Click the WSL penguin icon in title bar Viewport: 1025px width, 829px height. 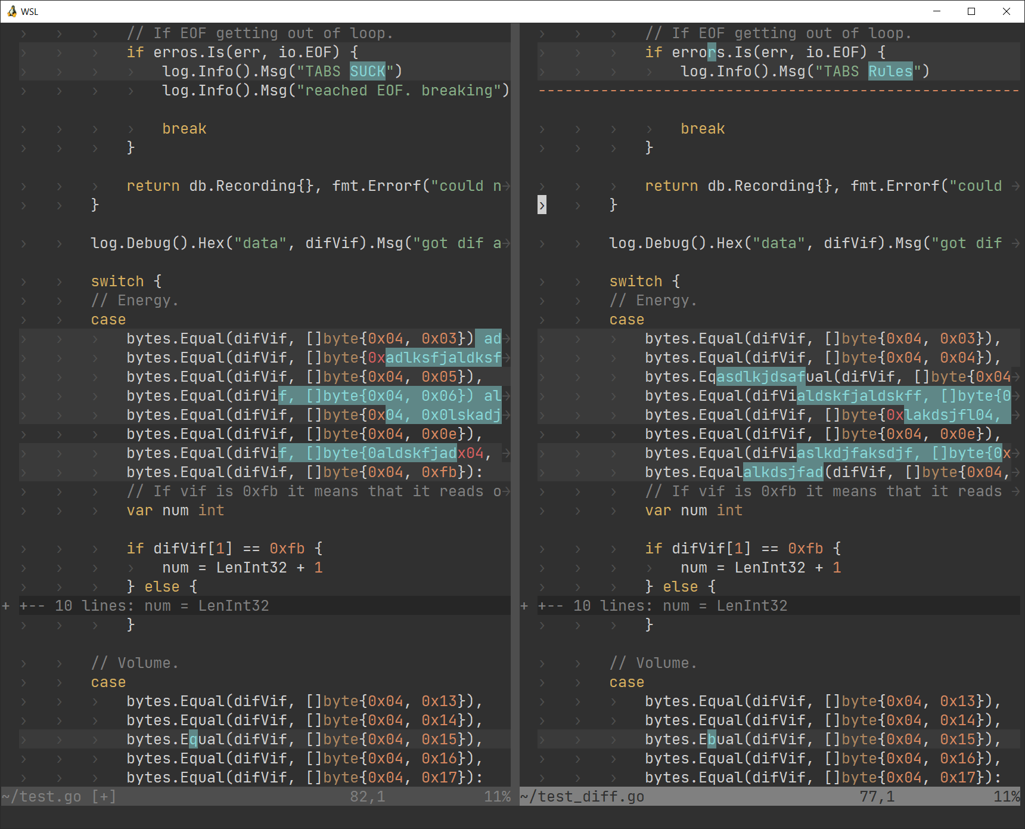[11, 11]
